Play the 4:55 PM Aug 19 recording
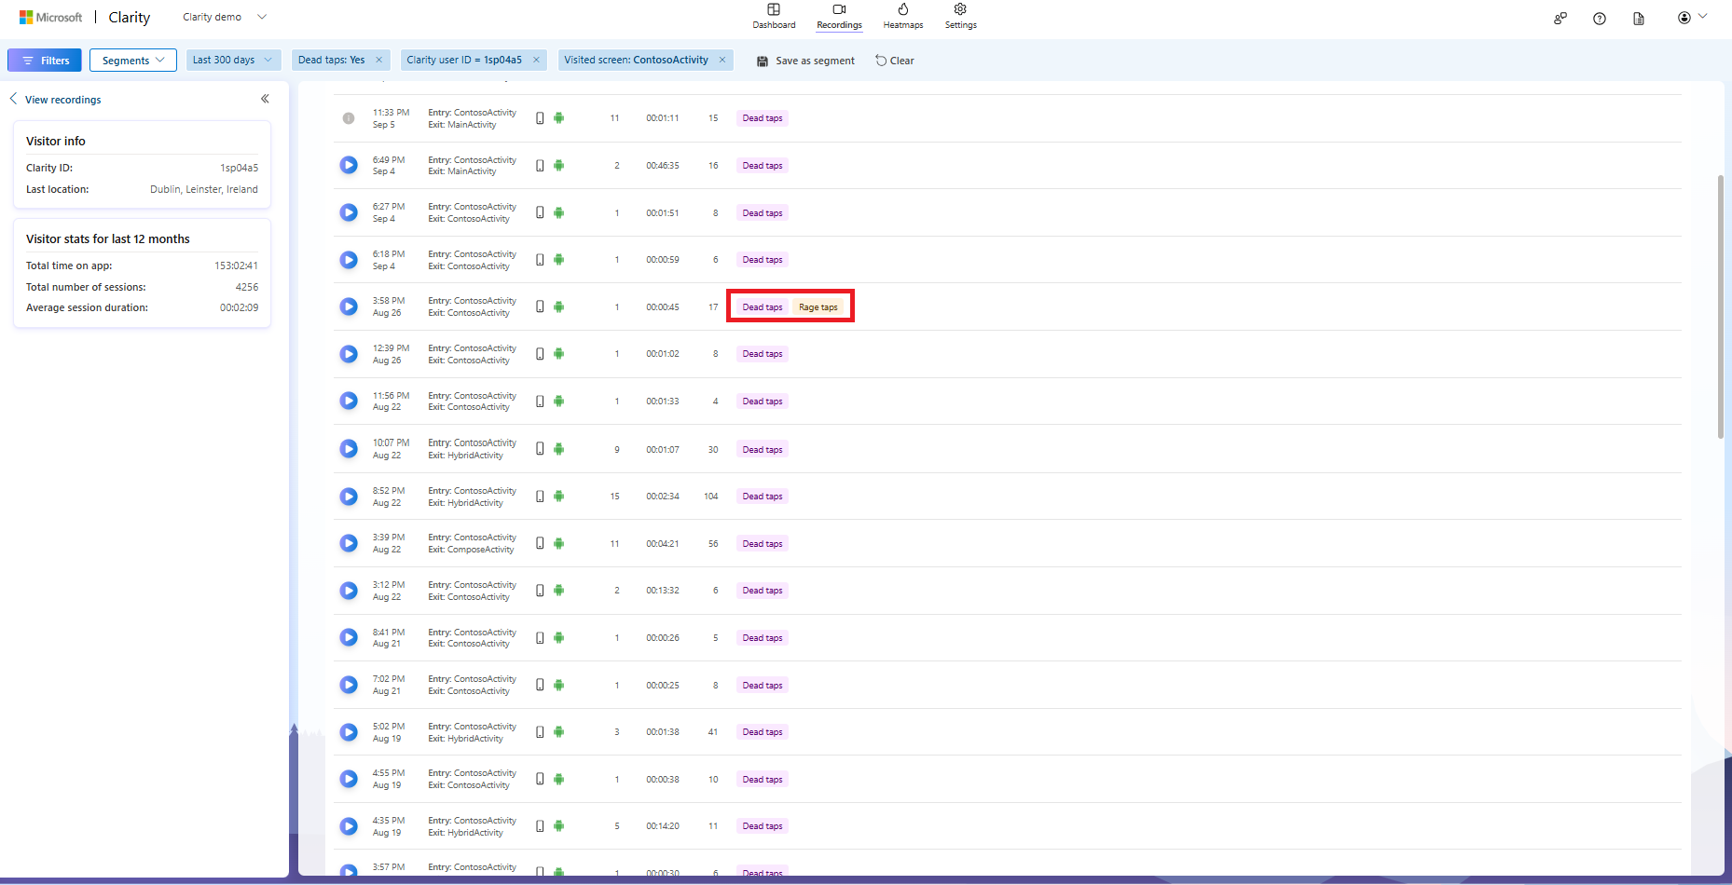This screenshot has height=885, width=1732. [x=349, y=779]
